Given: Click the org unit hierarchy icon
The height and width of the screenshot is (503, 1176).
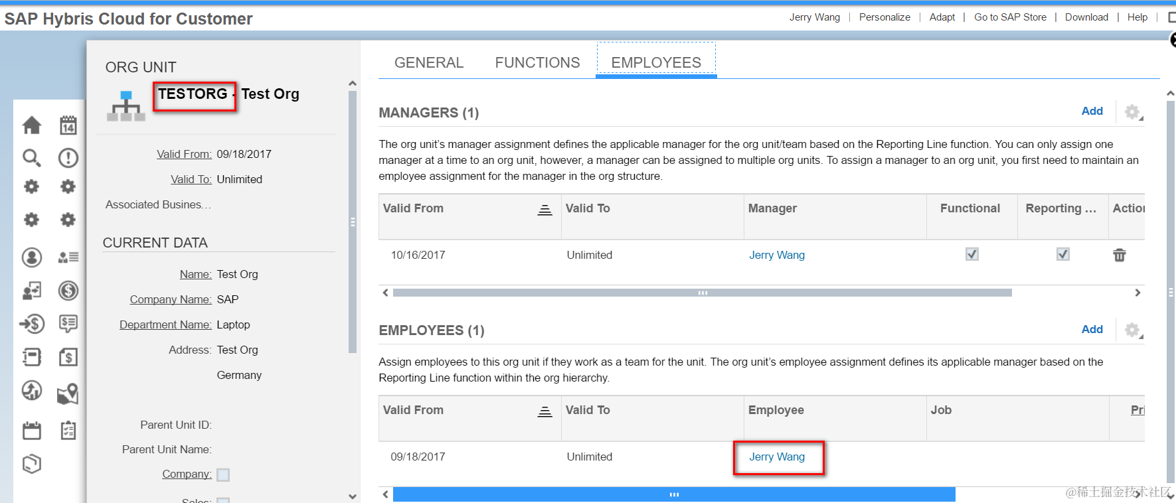Looking at the screenshot, I should (x=126, y=106).
